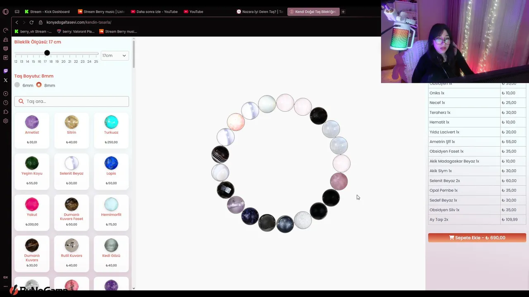Switch to Stream Berry music tab
This screenshot has width=529, height=297.
(101, 12)
